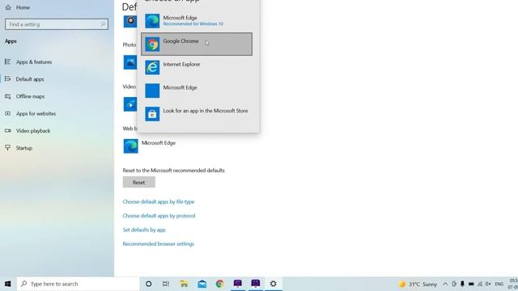Open Cortana from the taskbar
Screen dimensions: 518x291
pos(149,284)
